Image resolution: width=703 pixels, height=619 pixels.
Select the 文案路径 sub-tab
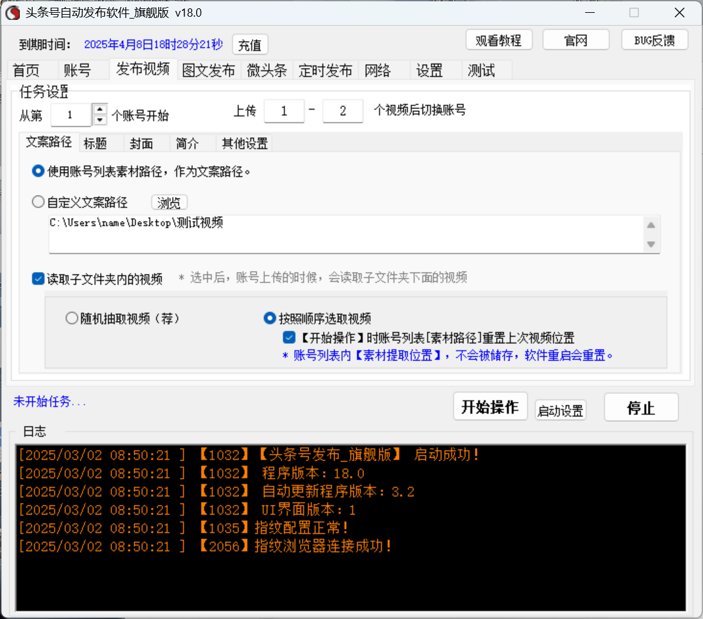[49, 142]
